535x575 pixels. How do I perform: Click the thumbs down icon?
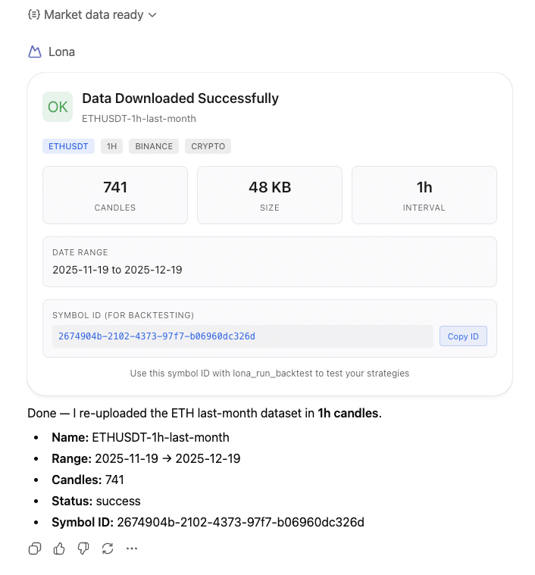83,548
